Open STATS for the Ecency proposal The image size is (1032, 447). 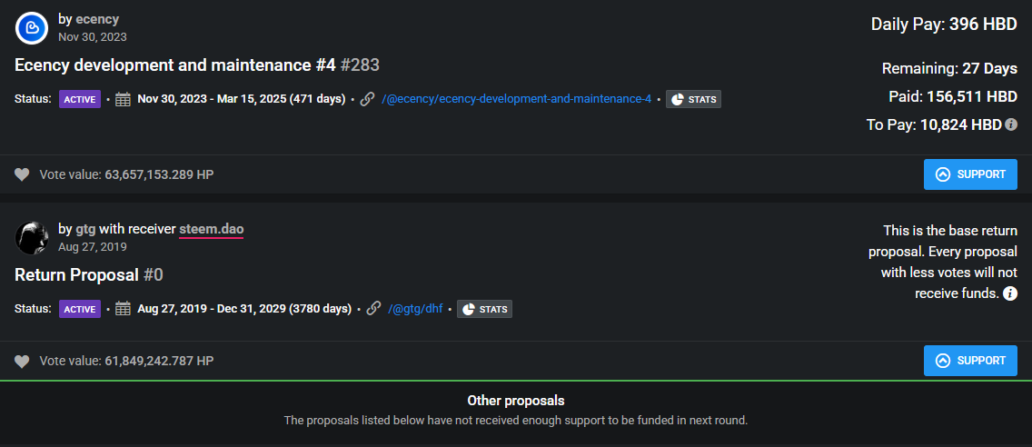(x=694, y=99)
